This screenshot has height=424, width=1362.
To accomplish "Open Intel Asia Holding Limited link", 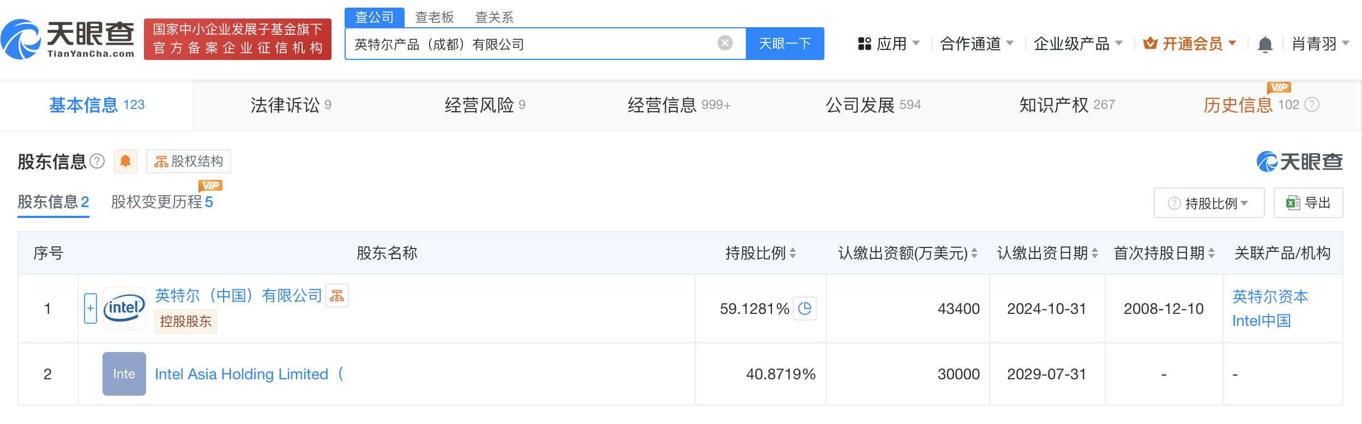I will click(242, 374).
